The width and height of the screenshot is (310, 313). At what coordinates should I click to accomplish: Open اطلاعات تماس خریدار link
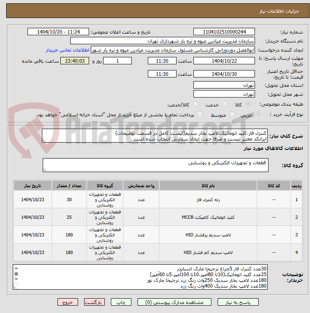pyautogui.click(x=67, y=50)
